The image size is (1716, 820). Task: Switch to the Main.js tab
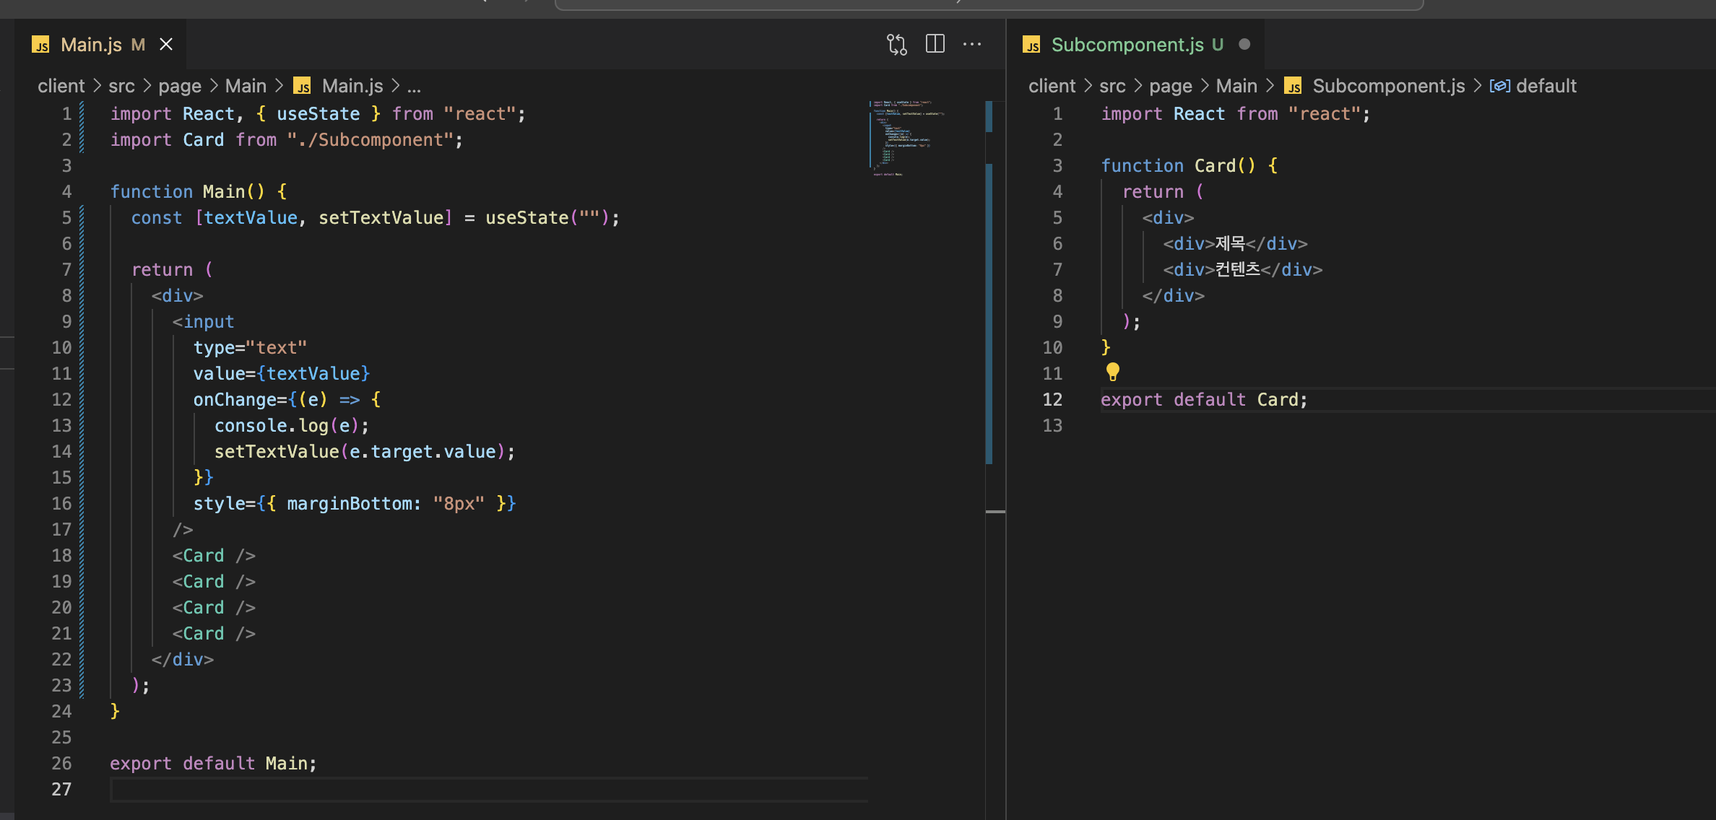pos(91,45)
